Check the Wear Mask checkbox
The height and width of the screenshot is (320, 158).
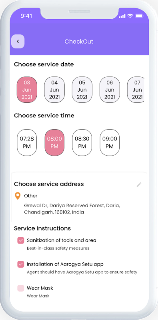[21, 288]
